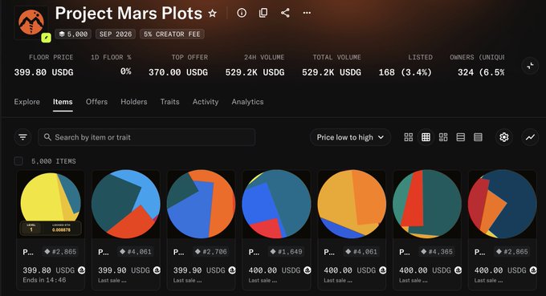
Task: Open the collection info icon
Action: [x=242, y=13]
